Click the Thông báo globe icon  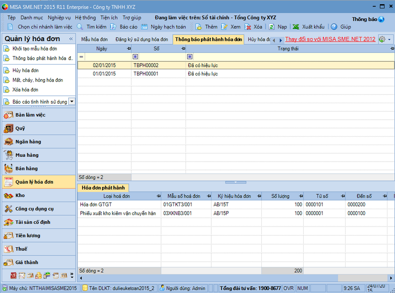381,19
